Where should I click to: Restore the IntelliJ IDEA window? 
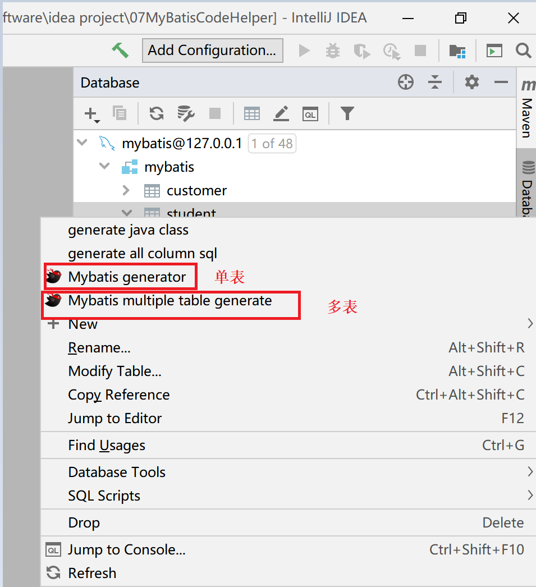coord(460,17)
